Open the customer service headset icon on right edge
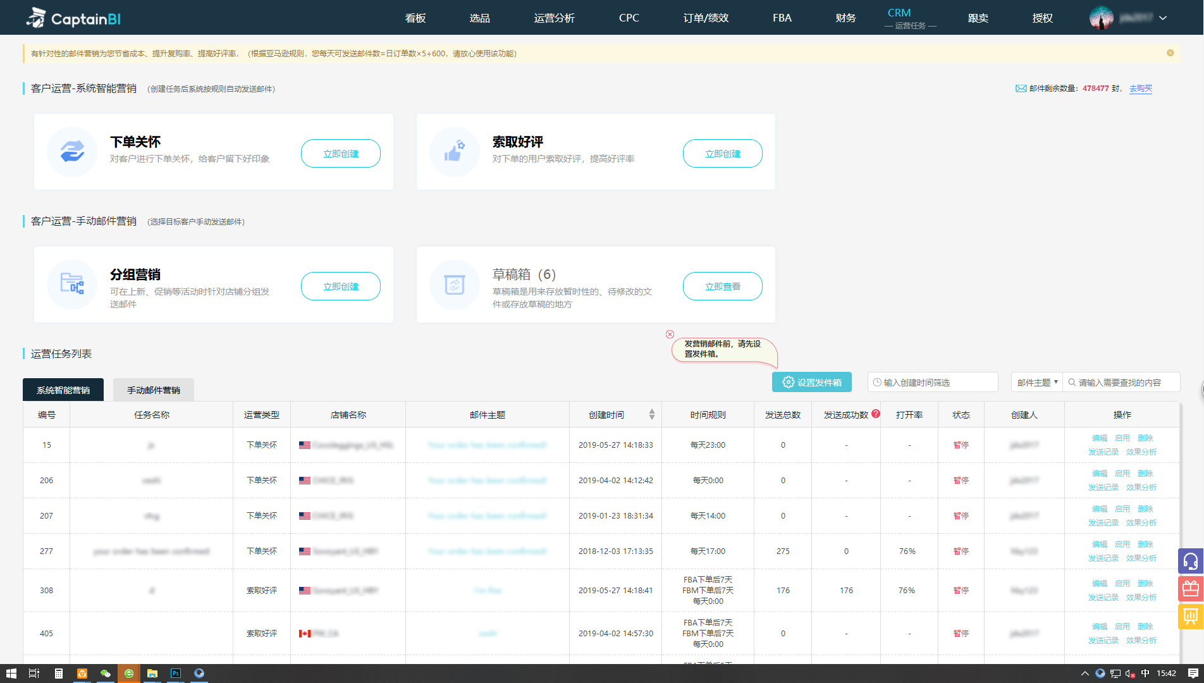Image resolution: width=1204 pixels, height=683 pixels. tap(1191, 560)
